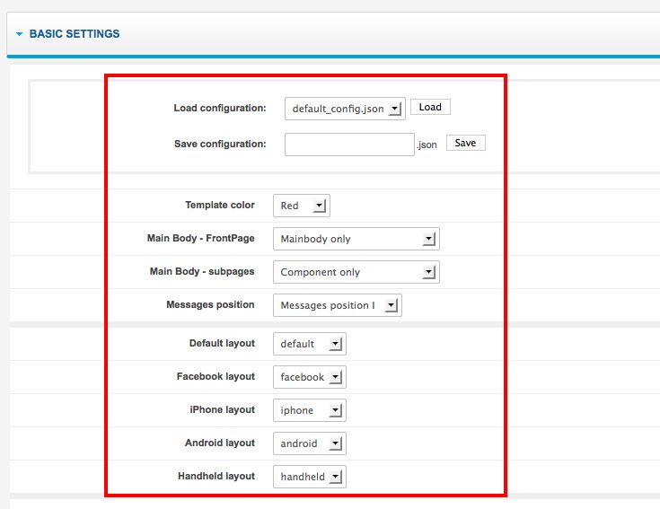Click the 'iPhone layout' label
The width and height of the screenshot is (660, 509).
(223, 409)
